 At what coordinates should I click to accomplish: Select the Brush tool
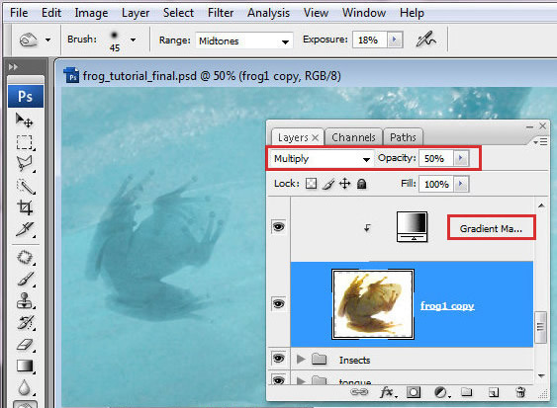coord(26,280)
